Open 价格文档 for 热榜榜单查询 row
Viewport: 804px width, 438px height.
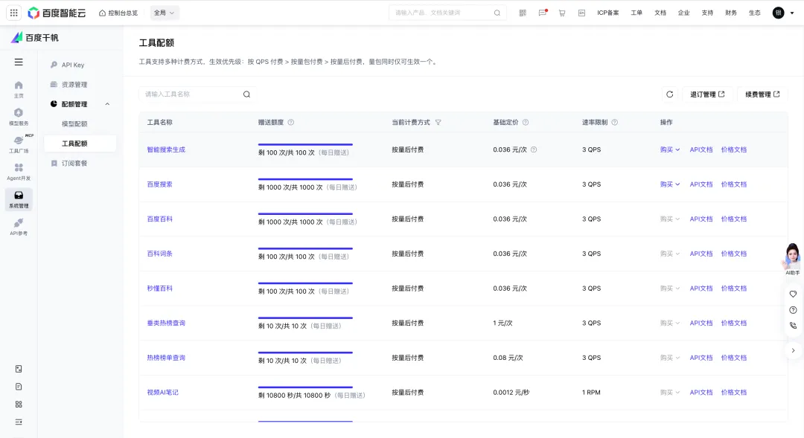[x=734, y=358]
